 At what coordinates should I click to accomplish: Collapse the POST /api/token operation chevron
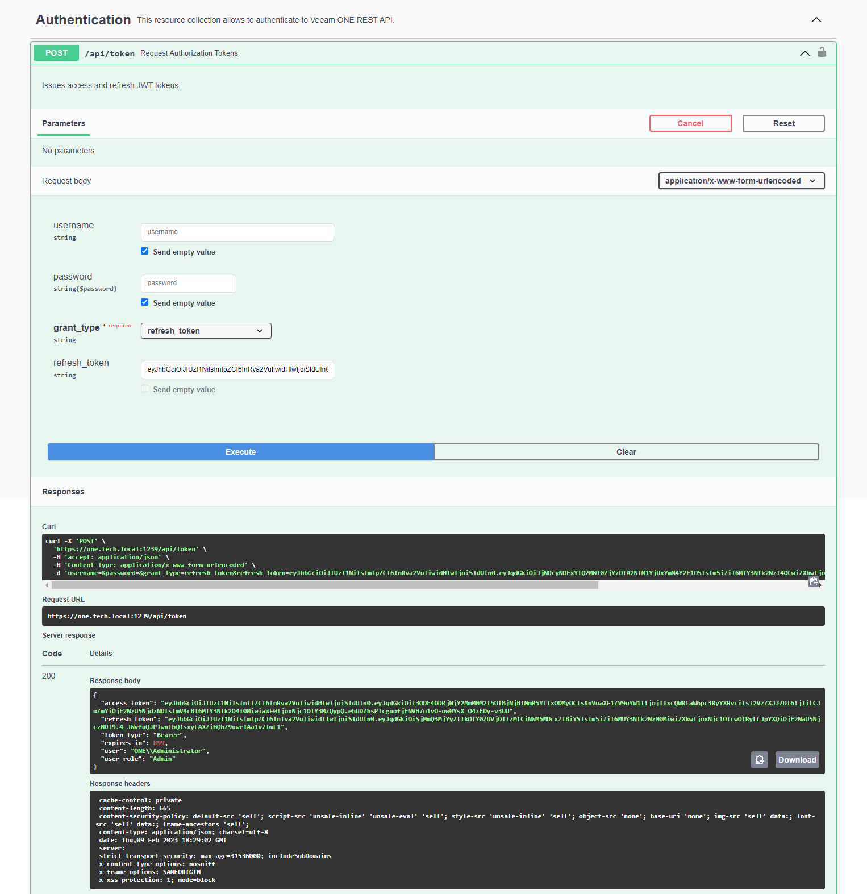click(x=805, y=53)
